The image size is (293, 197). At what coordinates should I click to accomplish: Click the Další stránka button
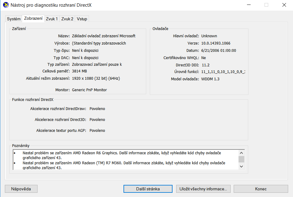pyautogui.click(x=148, y=189)
